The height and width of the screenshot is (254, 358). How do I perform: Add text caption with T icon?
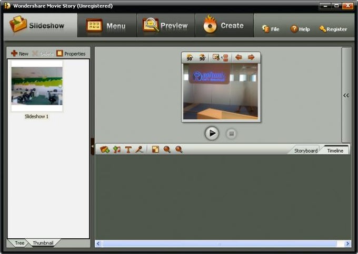tap(128, 150)
